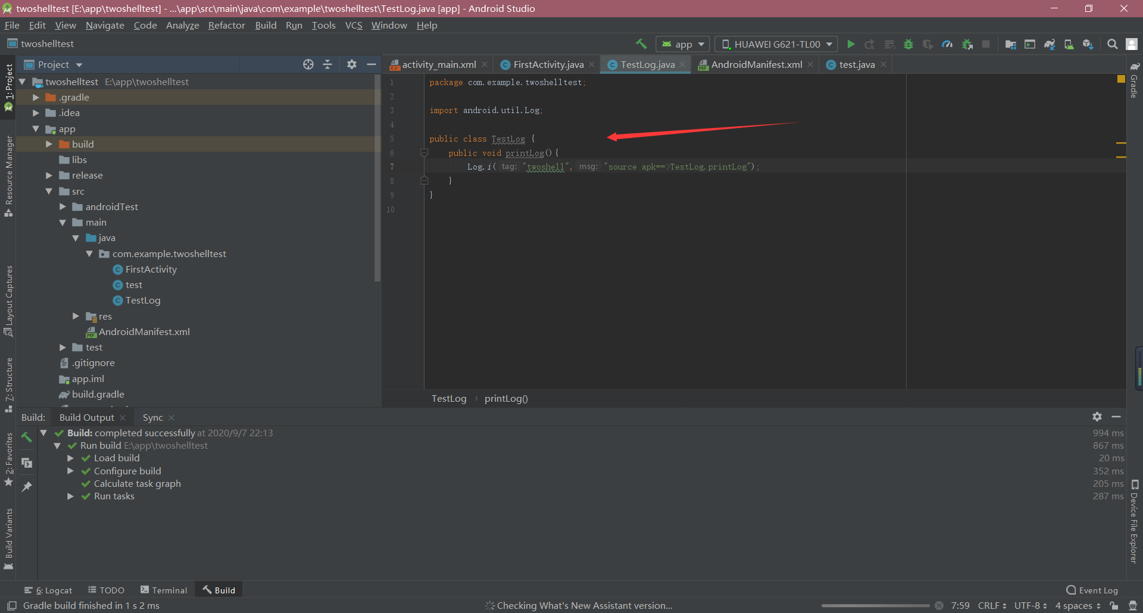
Task: Toggle the file read-only lock icon
Action: point(1114,606)
